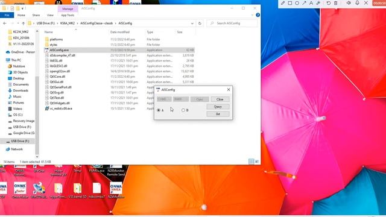This screenshot has height=217, width=386.
Task: Open the App Tools tab
Action: click(x=68, y=15)
